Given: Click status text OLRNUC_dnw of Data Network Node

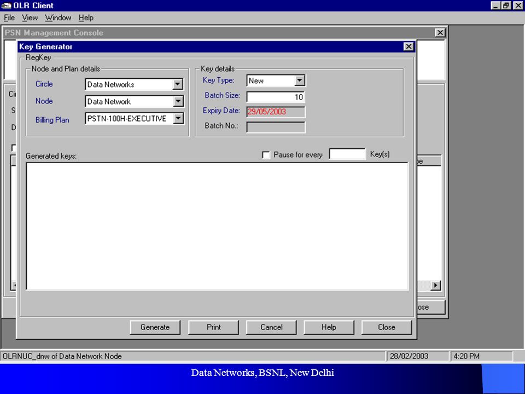Looking at the screenshot, I should [62, 356].
